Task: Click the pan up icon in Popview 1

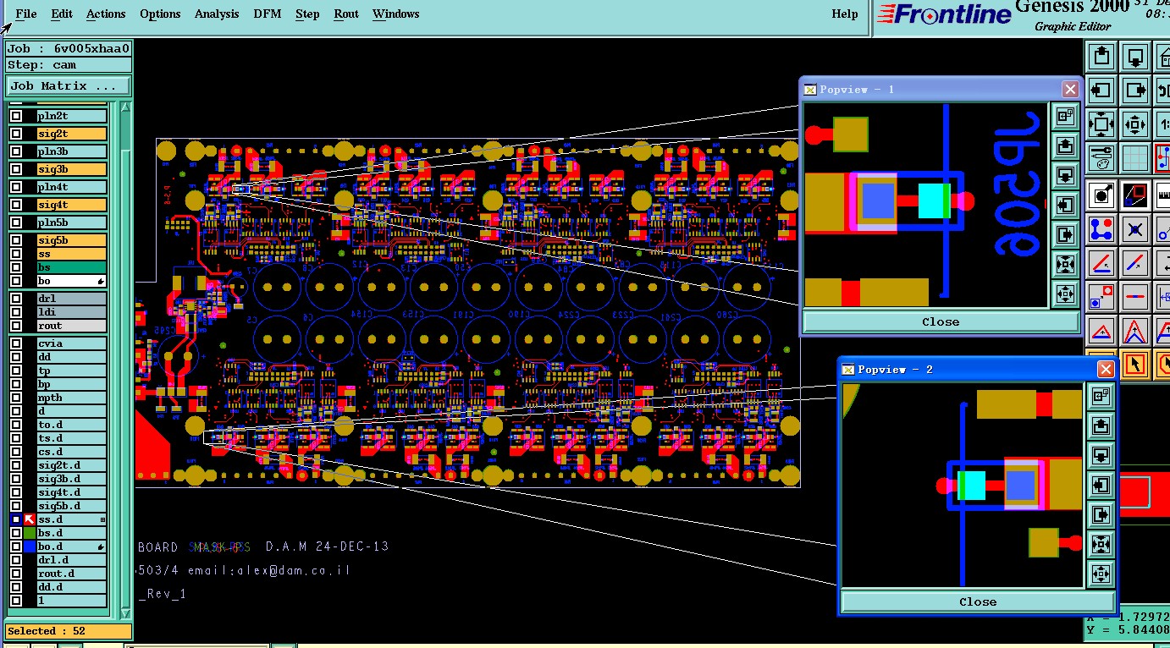Action: click(1065, 146)
